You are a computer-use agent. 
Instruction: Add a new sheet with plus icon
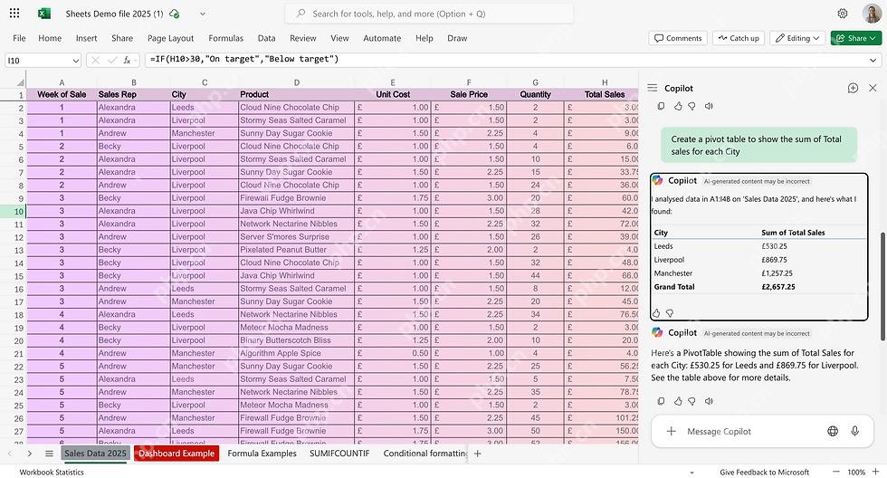click(x=478, y=454)
